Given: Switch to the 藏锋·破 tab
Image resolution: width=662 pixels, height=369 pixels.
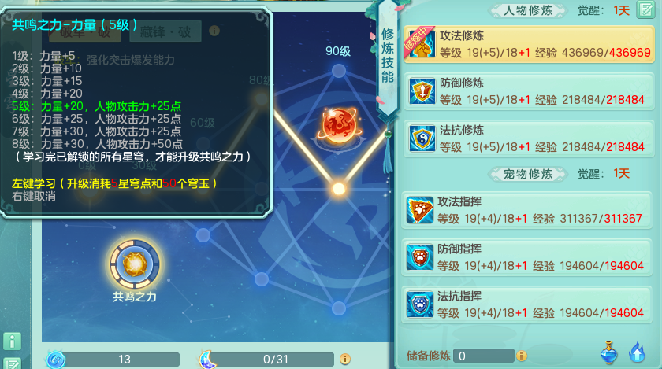Looking at the screenshot, I should (x=165, y=31).
